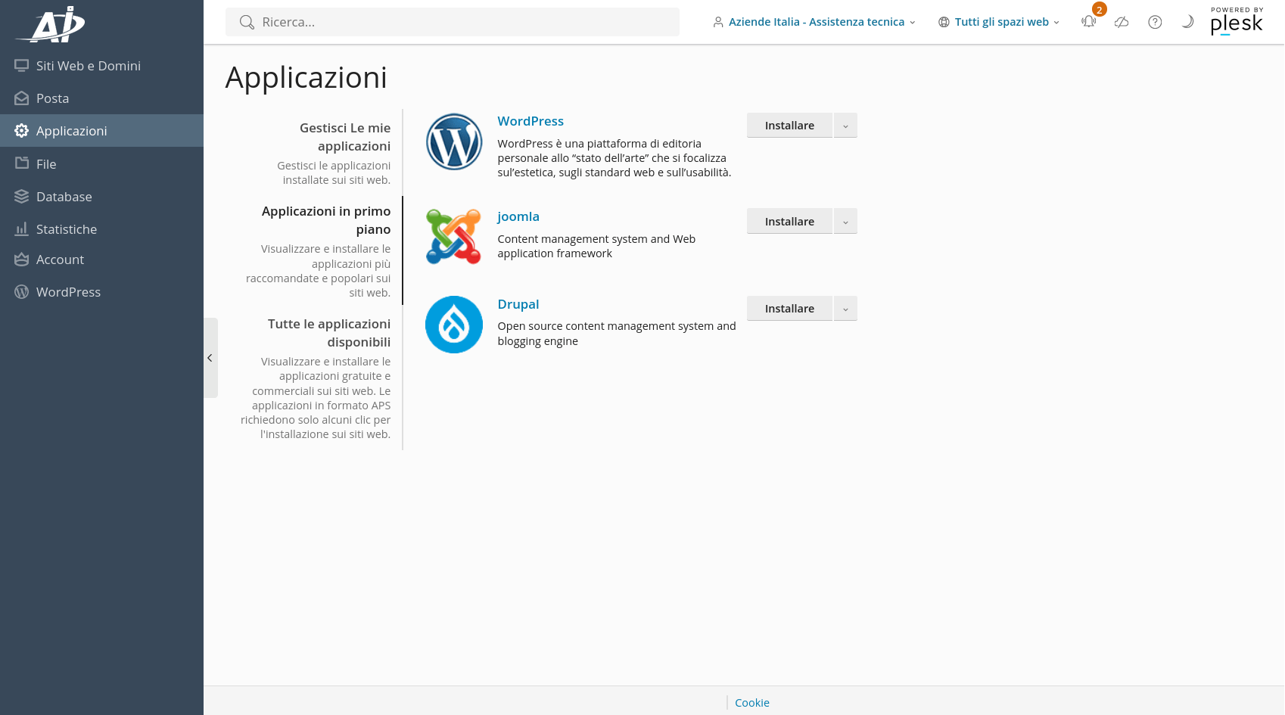Click the Statistiche bar chart icon
This screenshot has height=715, width=1285.
tap(21, 229)
